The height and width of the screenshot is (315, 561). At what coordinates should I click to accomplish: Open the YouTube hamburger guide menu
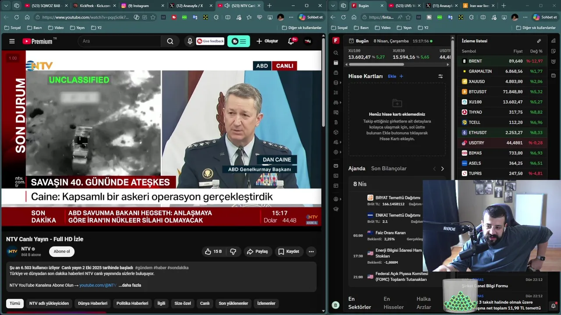tap(12, 41)
